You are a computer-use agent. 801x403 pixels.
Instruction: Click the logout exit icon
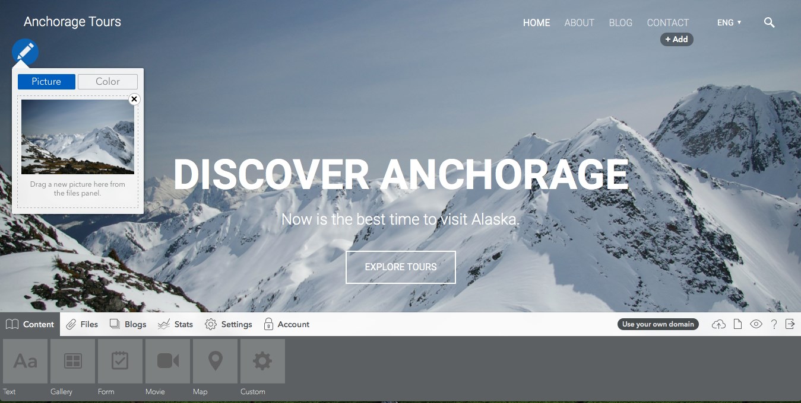coord(790,324)
